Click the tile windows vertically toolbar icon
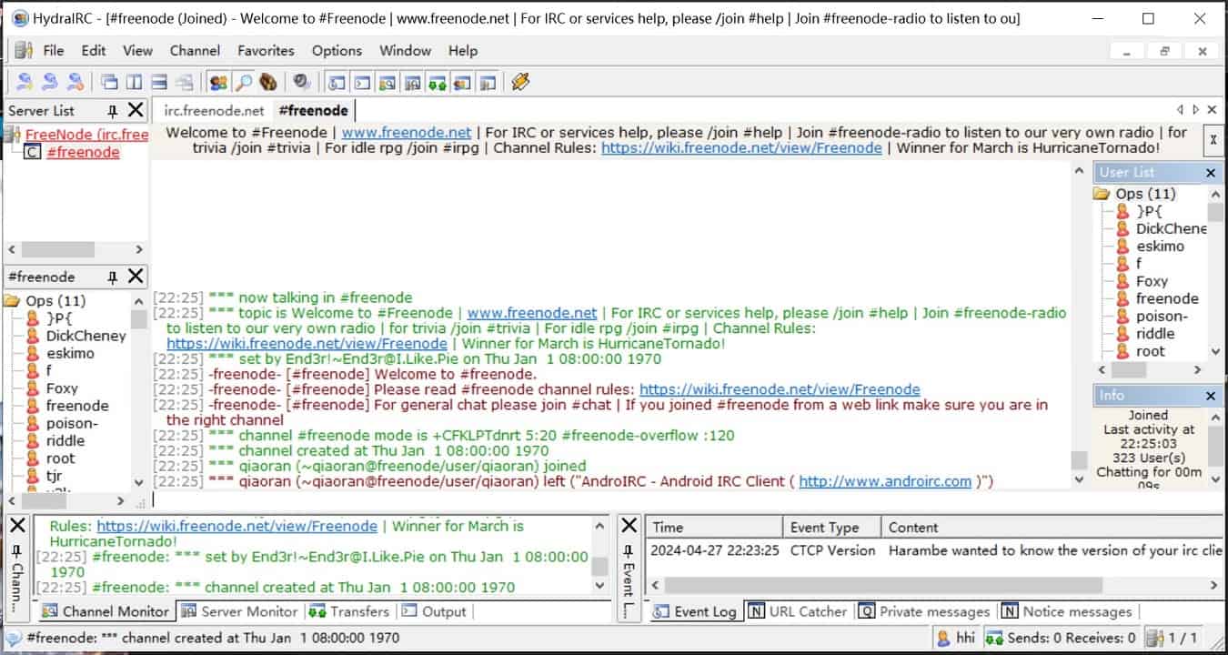The height and width of the screenshot is (655, 1228). click(x=134, y=83)
